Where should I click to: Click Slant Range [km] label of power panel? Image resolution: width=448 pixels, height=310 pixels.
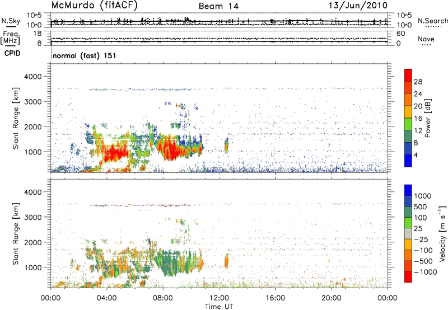click(16, 118)
